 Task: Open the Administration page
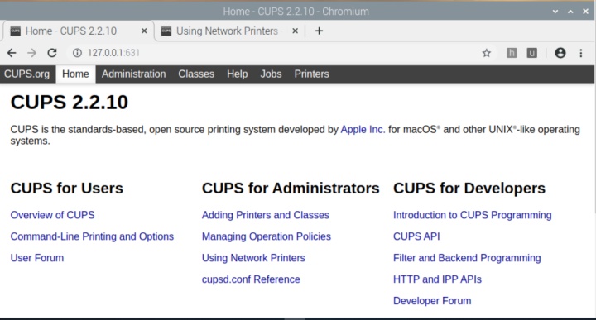click(x=134, y=74)
